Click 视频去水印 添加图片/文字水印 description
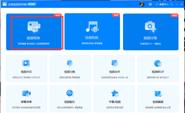The height and width of the screenshot is (113, 185). 26,78
